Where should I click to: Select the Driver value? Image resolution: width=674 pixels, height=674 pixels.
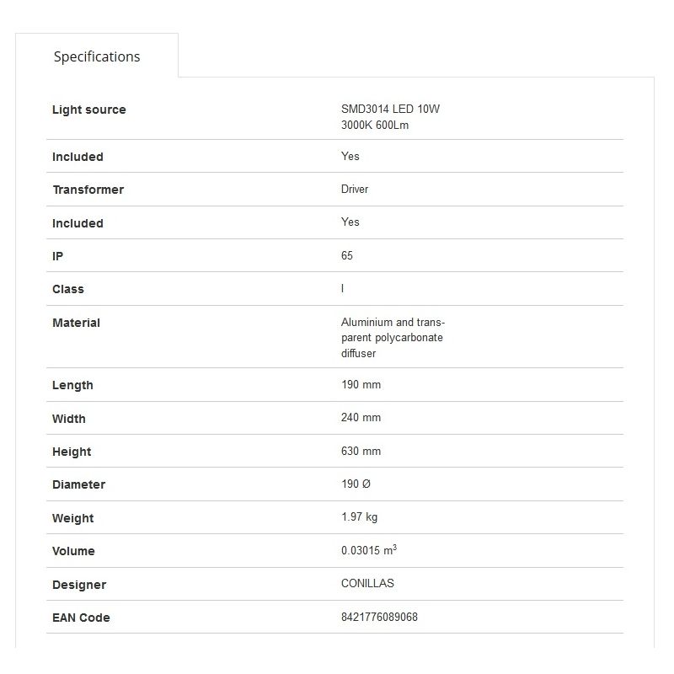355,189
